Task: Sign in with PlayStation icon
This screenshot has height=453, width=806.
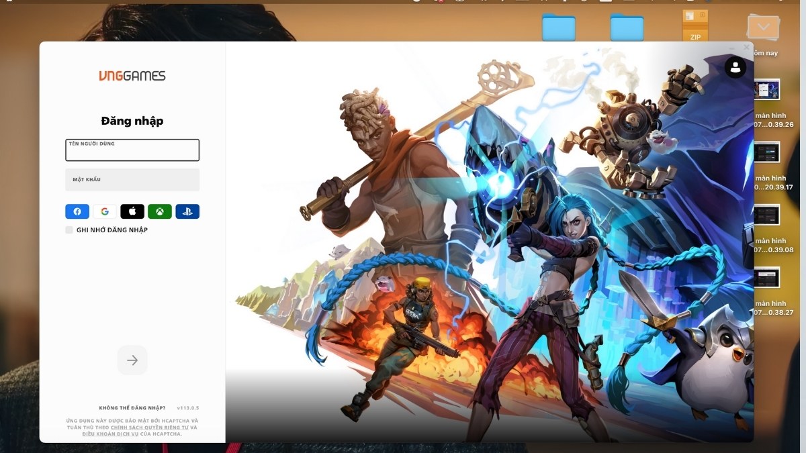Action: click(187, 211)
